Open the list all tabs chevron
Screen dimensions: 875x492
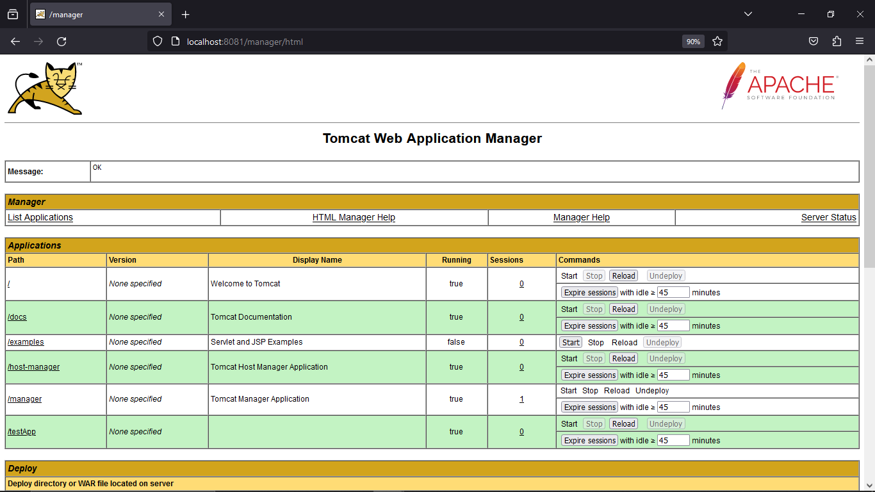point(748,14)
